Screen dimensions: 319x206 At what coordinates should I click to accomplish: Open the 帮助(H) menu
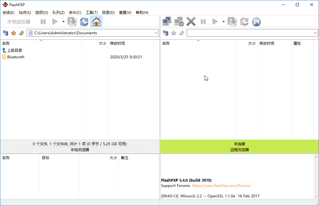[142, 13]
